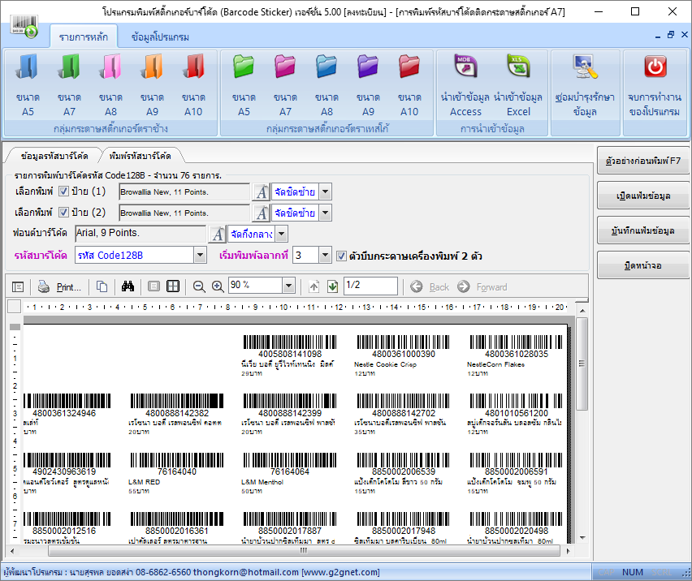The image size is (692, 581).
Task: Click the scroll down arrow of preview
Action: [x=582, y=538]
